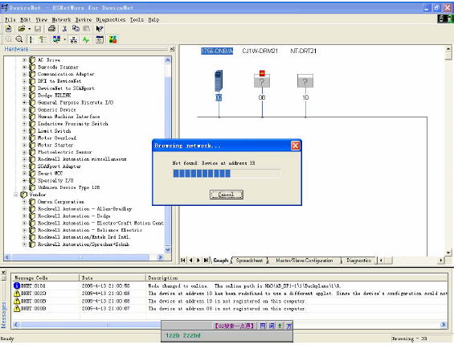Click the colorful grid toolbar icon
This screenshot has width=454, height=345.
coord(113,39)
